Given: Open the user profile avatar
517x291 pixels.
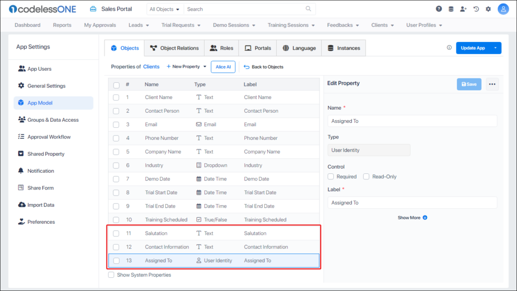Looking at the screenshot, I should pyautogui.click(x=503, y=9).
